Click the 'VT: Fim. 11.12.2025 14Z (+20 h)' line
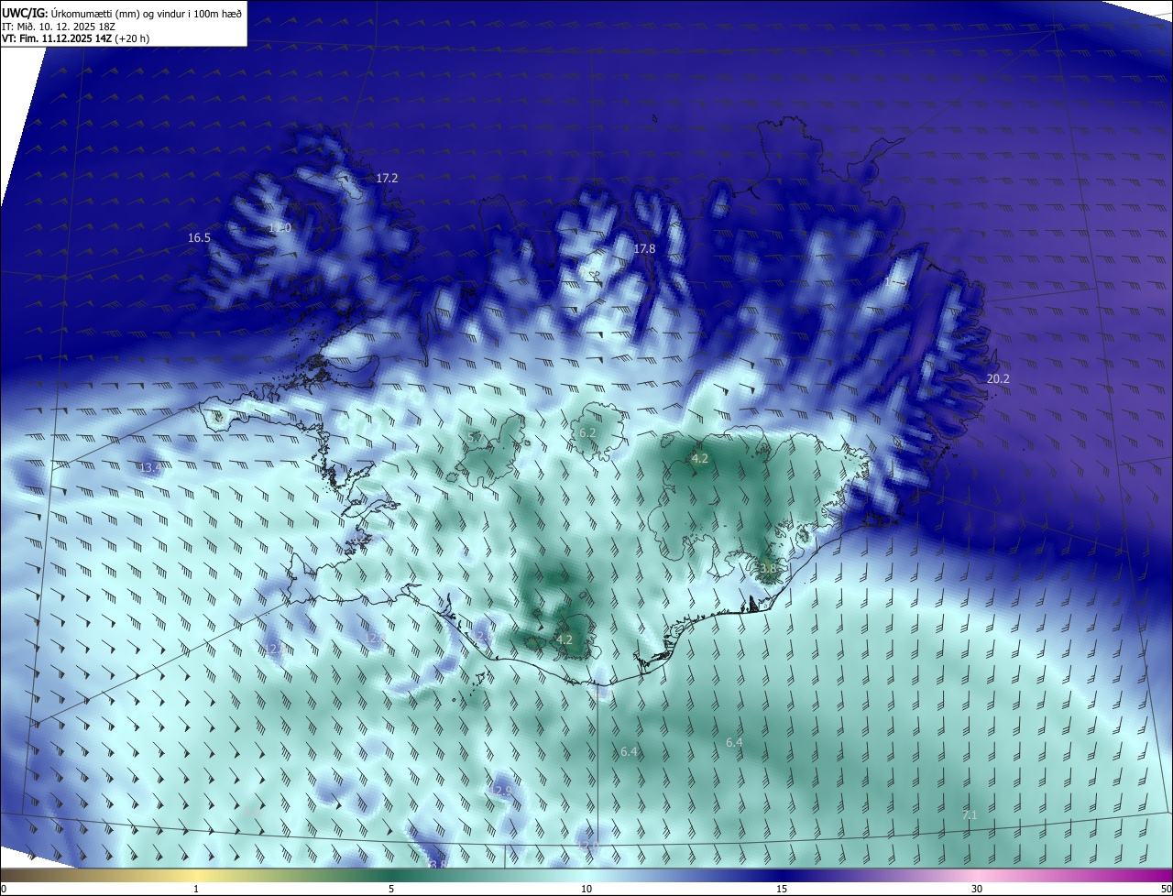This screenshot has width=1173, height=896. point(75,38)
